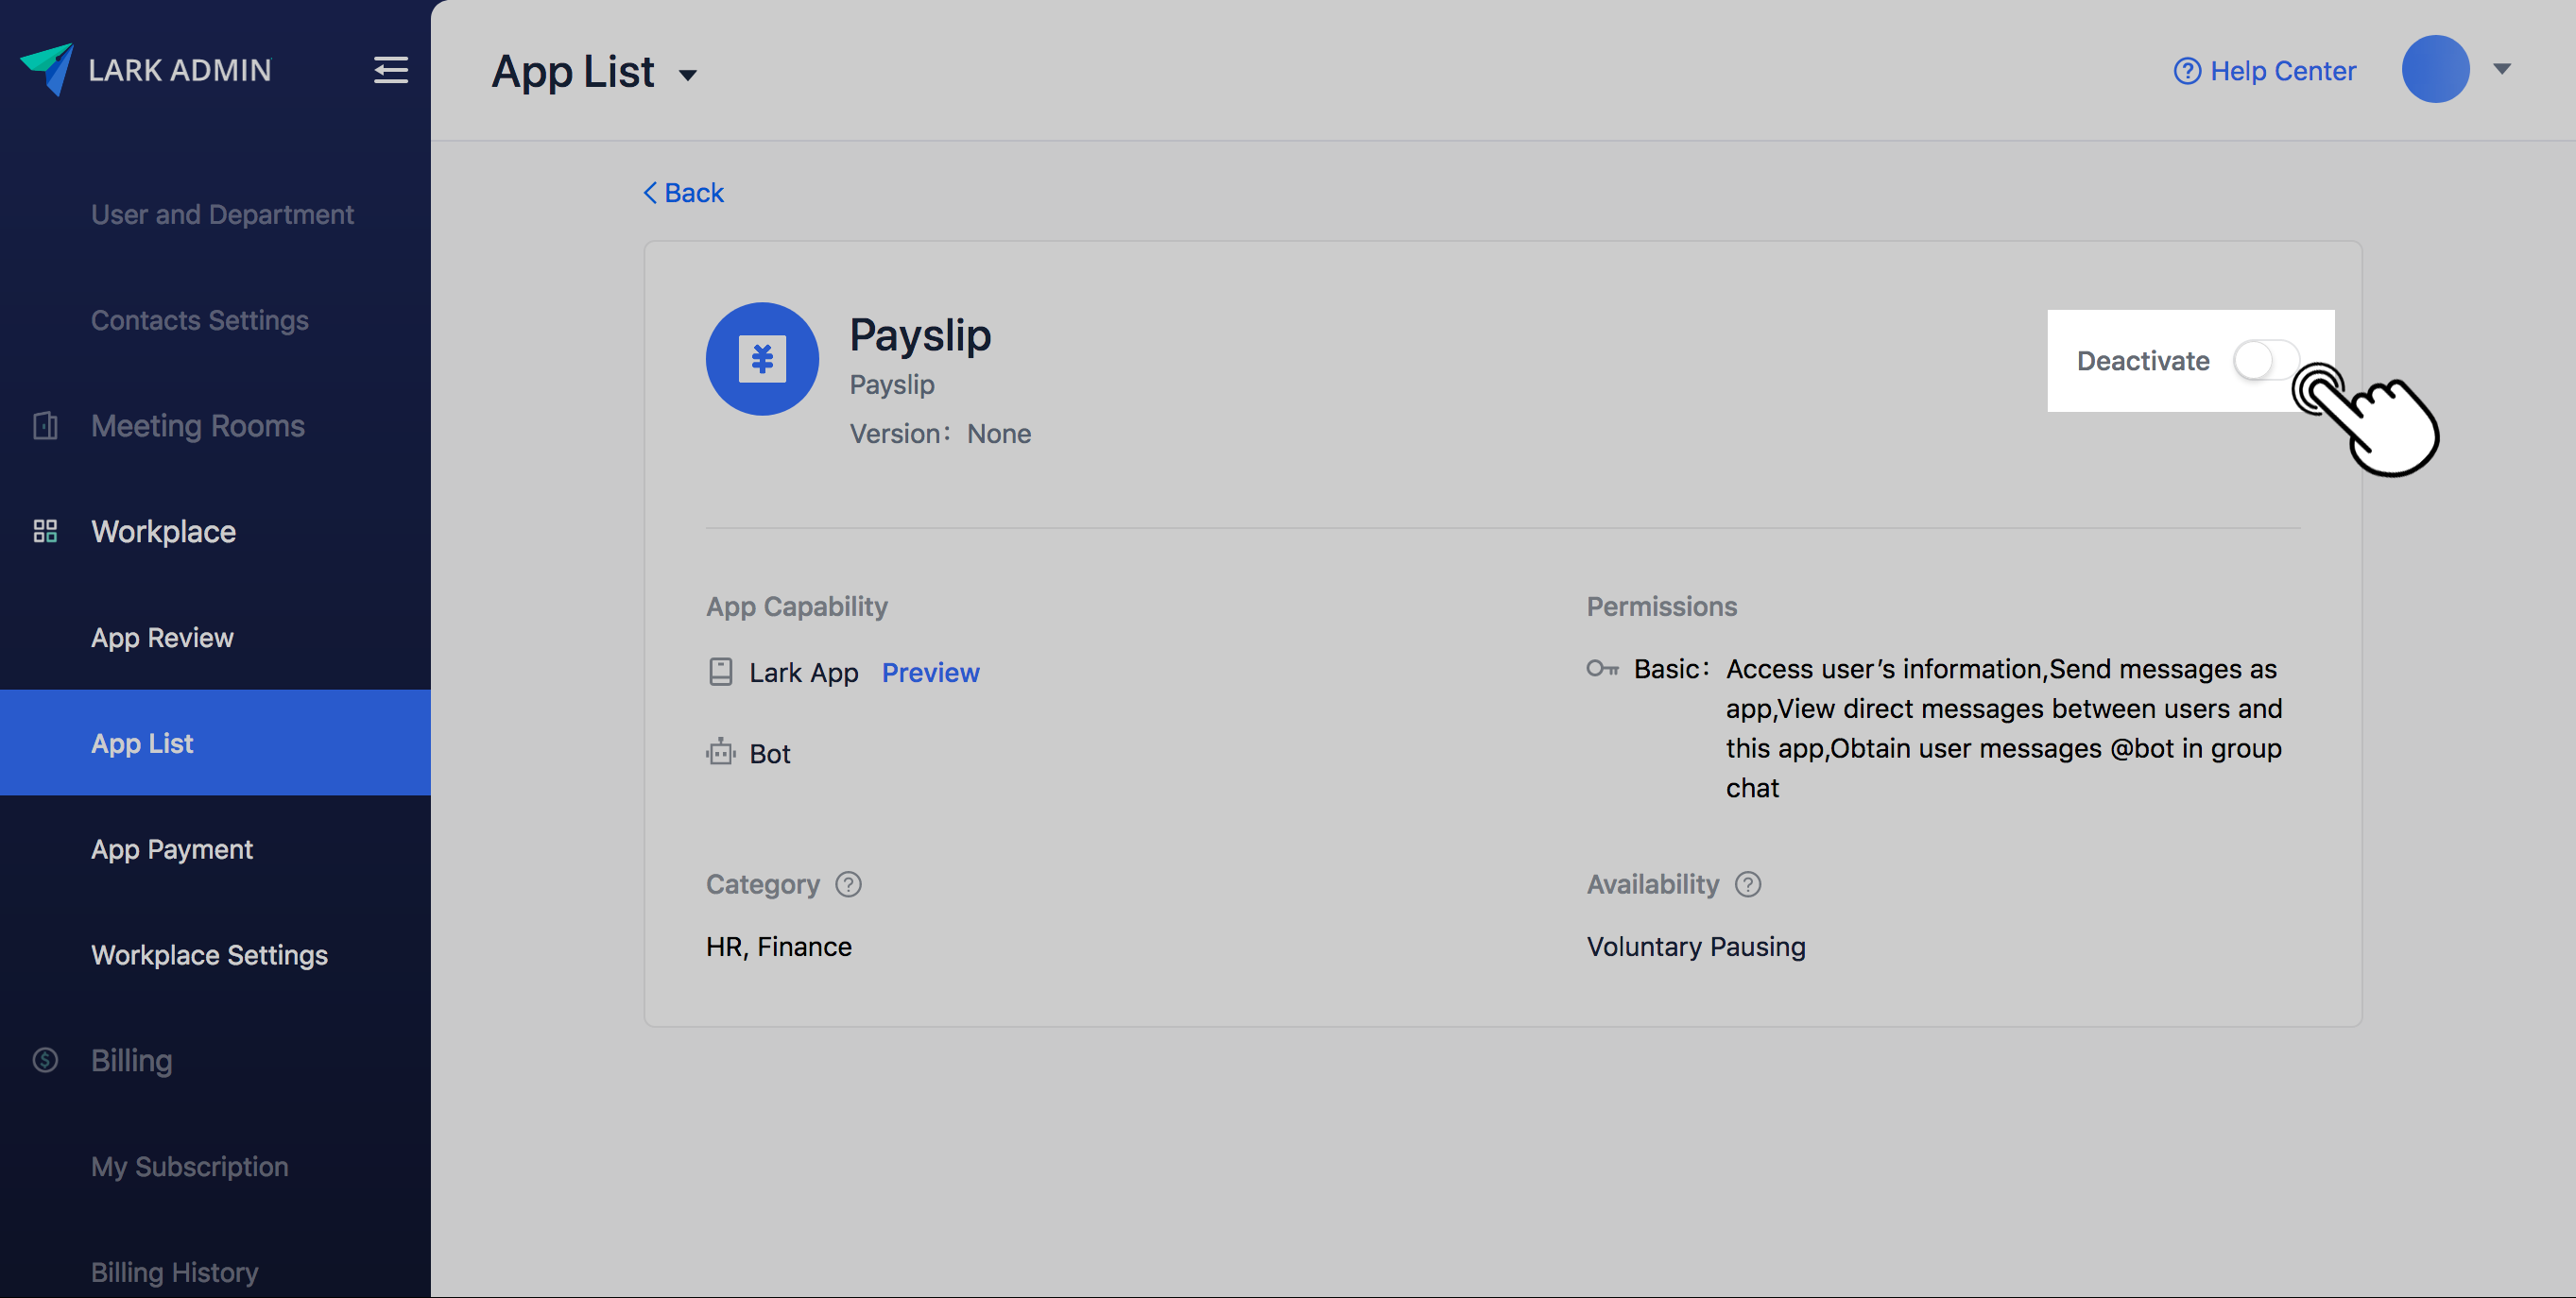Open the Lark App Preview link
This screenshot has width=2576, height=1298.
tap(930, 672)
